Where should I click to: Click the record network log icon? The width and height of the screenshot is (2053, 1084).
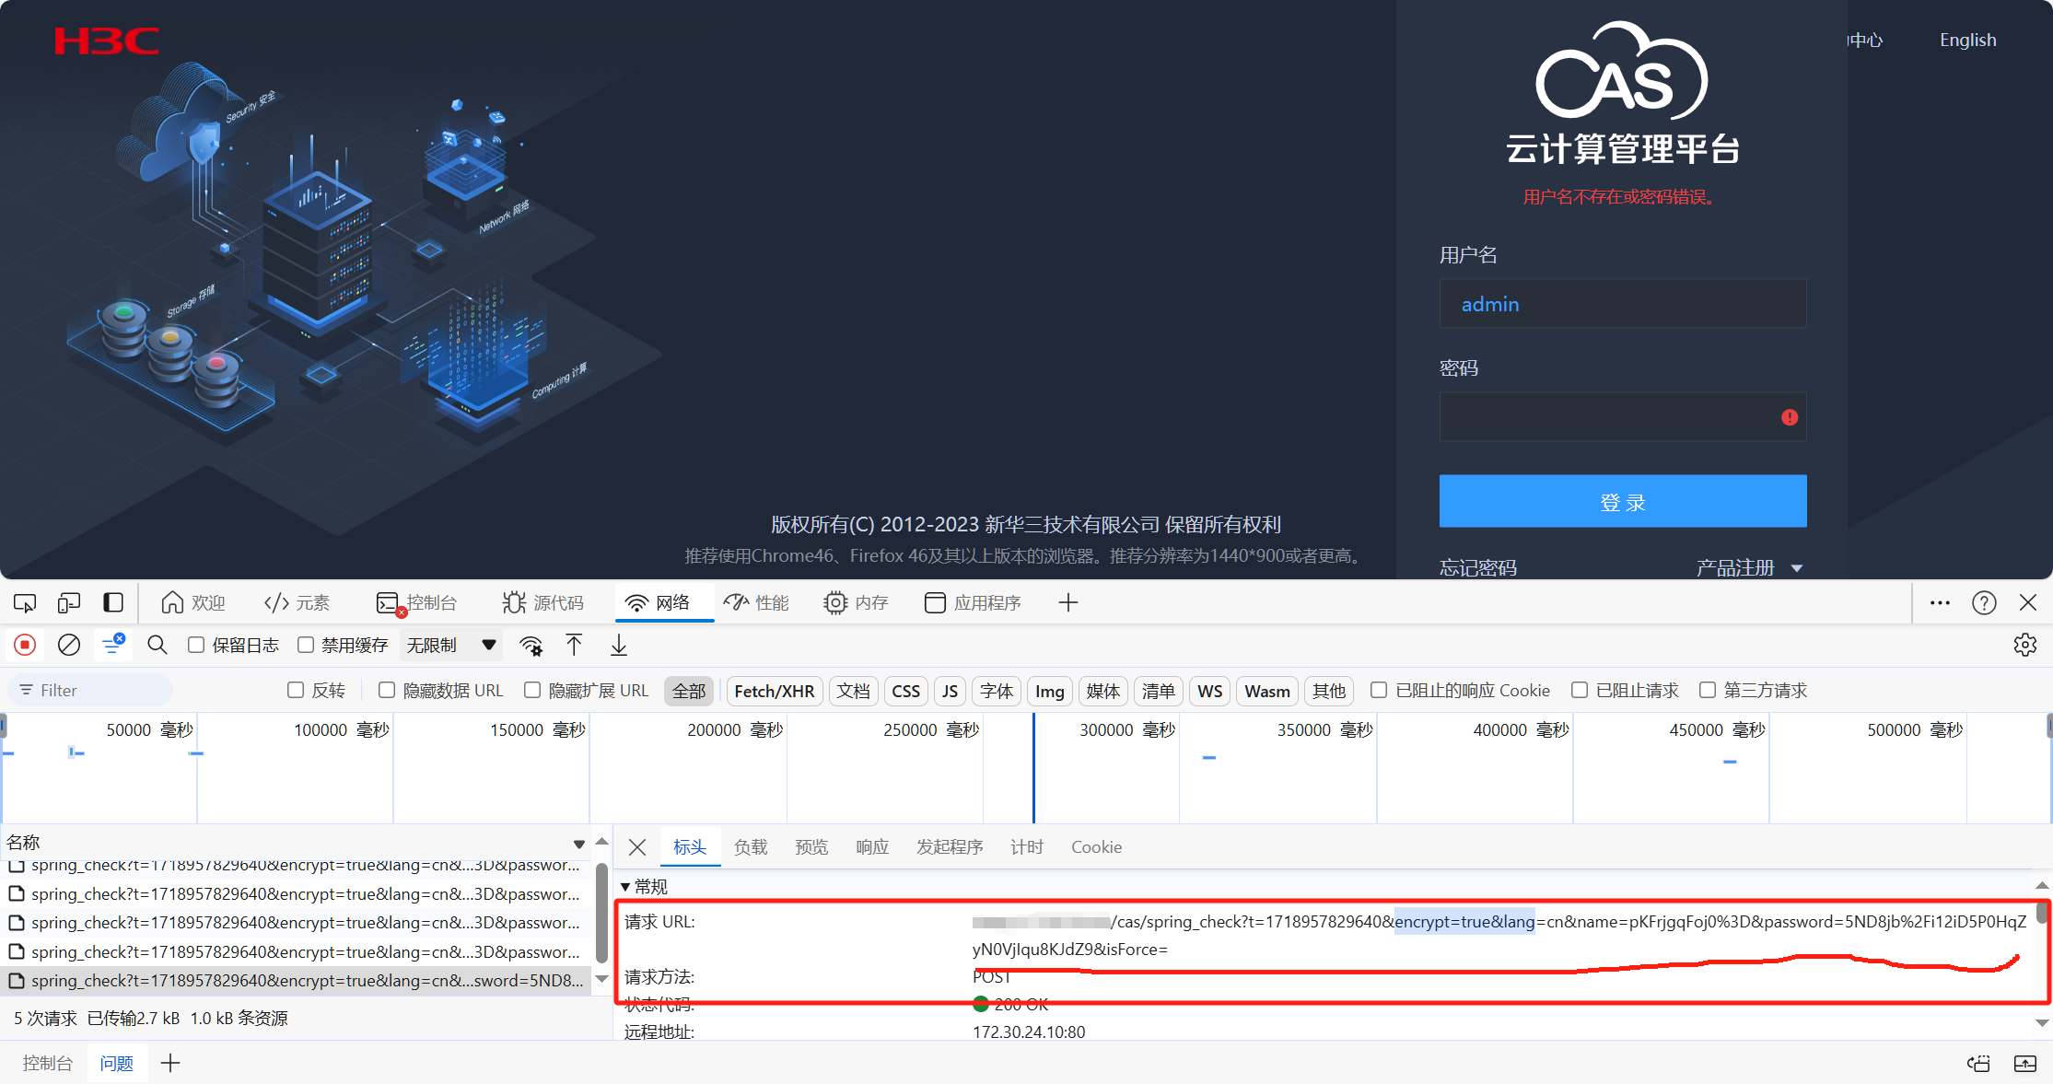point(25,645)
